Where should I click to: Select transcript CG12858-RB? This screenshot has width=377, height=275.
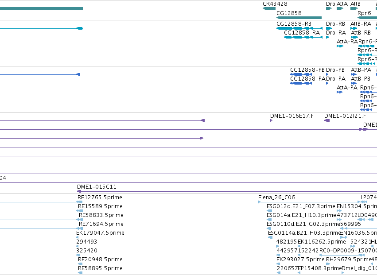[x=299, y=28]
